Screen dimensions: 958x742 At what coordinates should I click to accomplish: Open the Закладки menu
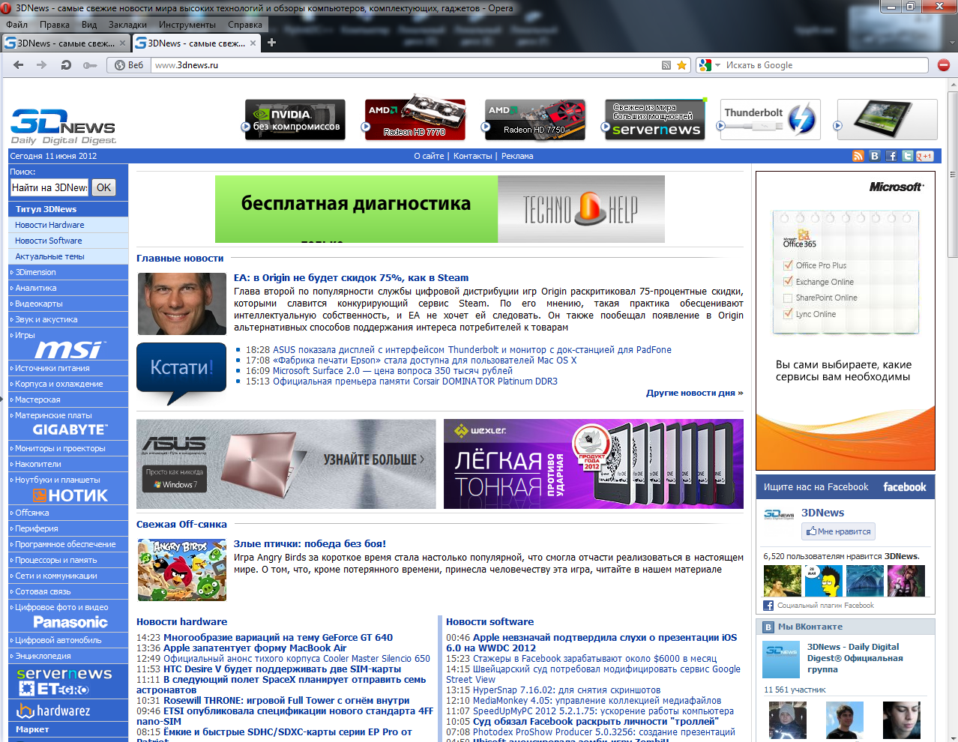(x=127, y=25)
